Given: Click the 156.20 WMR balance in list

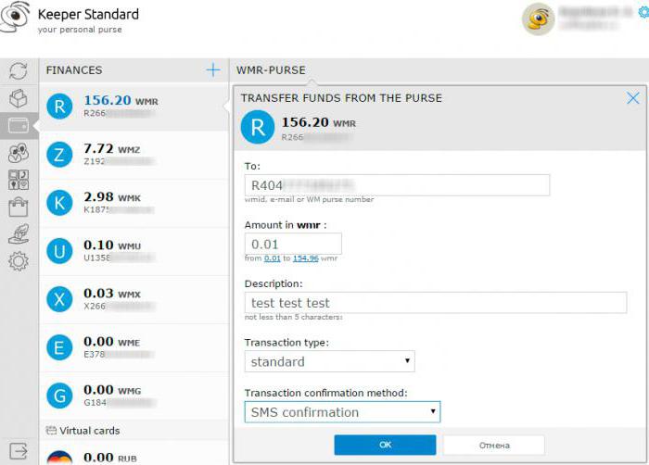Looking at the screenshot, I should click(x=121, y=100).
